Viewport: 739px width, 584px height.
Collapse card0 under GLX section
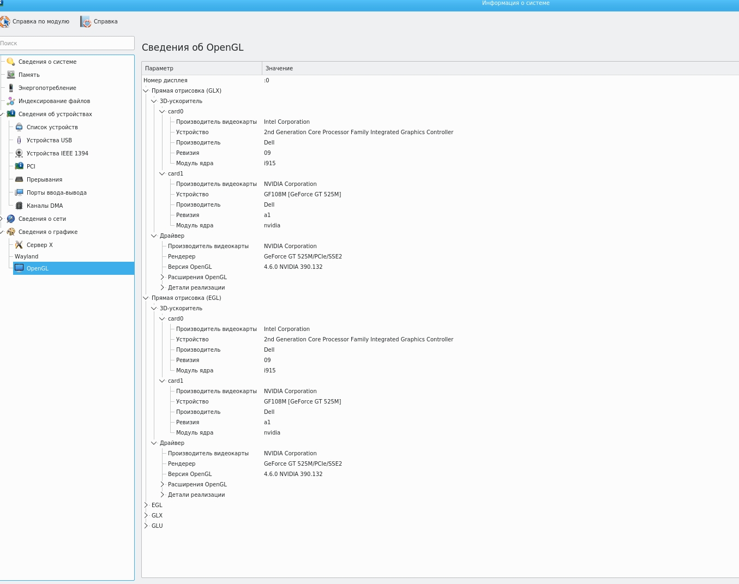(x=162, y=111)
